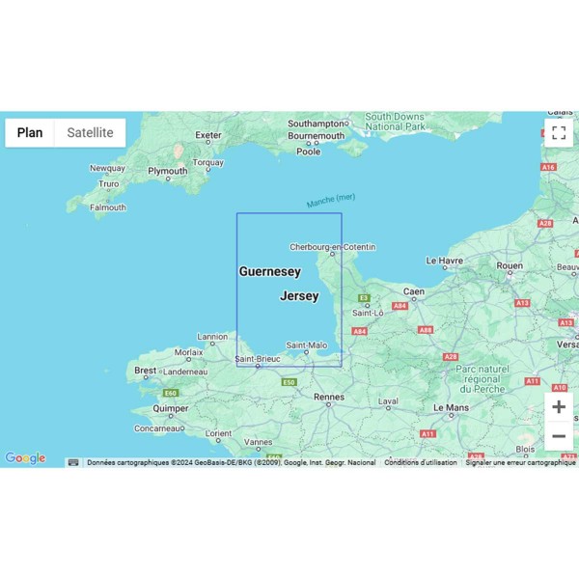The width and height of the screenshot is (579, 579).
Task: Click the Truro town label
Action: (x=108, y=184)
